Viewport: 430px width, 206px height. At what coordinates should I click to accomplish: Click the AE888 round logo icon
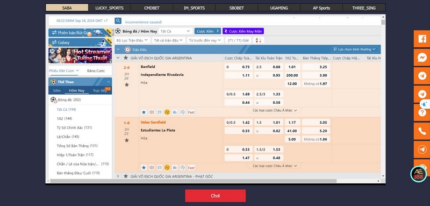419,174
